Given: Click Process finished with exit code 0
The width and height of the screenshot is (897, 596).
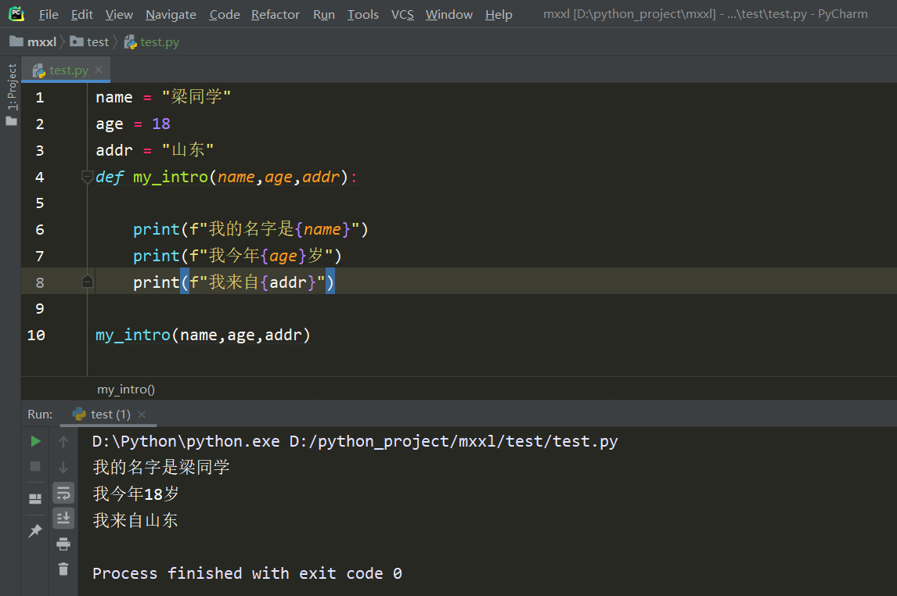Looking at the screenshot, I should (247, 573).
